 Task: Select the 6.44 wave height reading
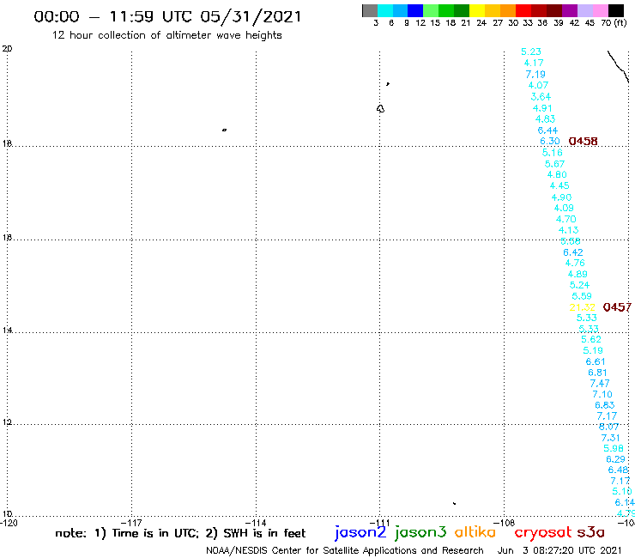coord(547,130)
